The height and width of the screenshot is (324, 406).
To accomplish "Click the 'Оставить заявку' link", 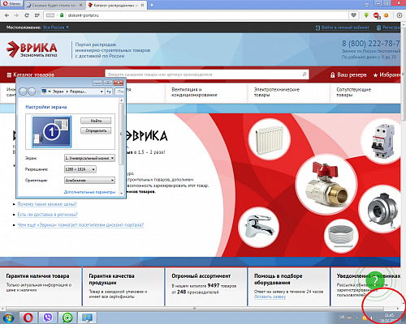I will (x=270, y=296).
